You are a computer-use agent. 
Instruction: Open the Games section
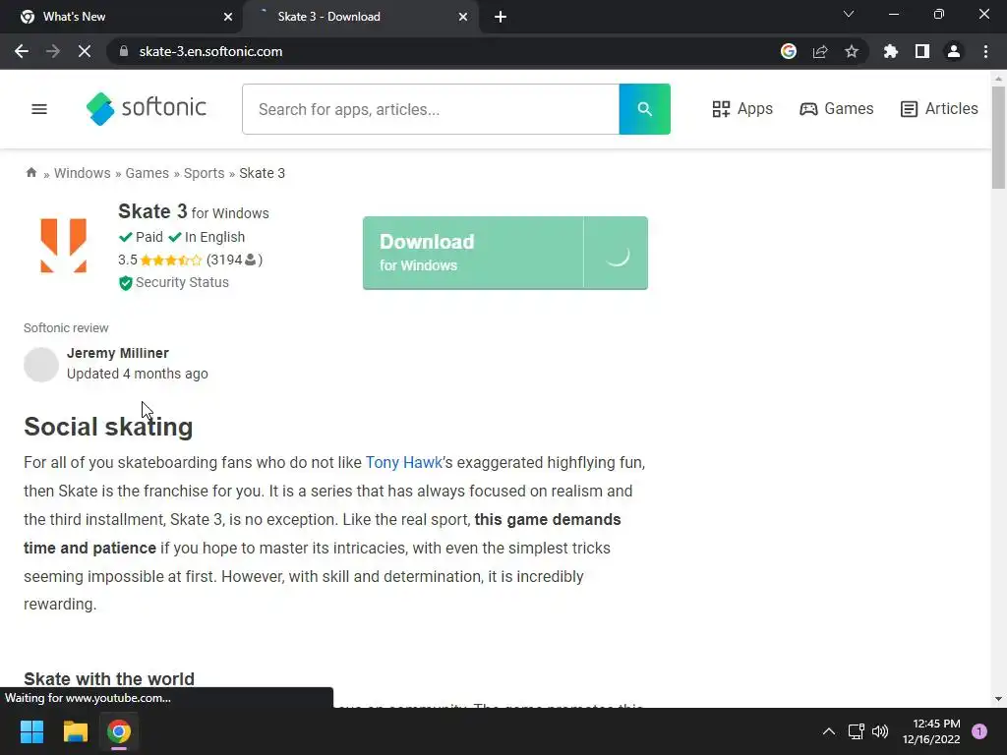click(836, 109)
